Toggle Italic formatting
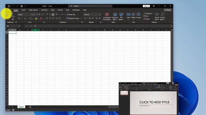The image size is (206, 115). 22,19
